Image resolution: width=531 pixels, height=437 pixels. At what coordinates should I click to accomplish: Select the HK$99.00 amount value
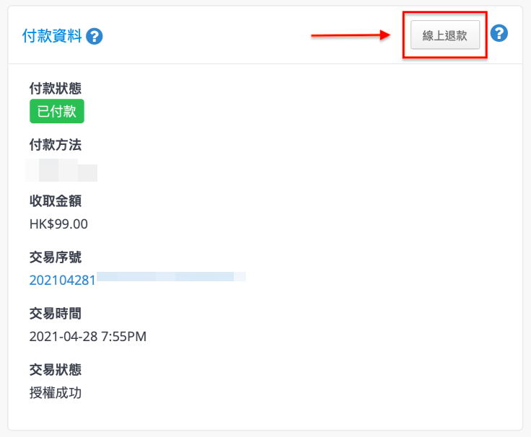point(58,224)
